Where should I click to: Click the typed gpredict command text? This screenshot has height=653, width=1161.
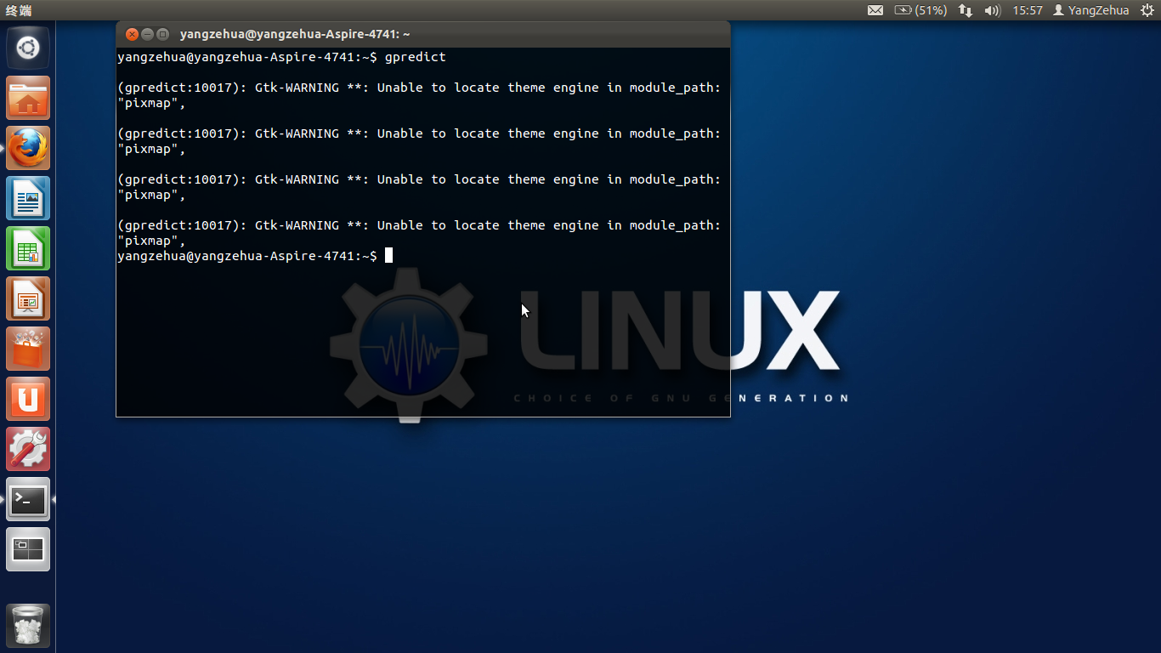415,57
